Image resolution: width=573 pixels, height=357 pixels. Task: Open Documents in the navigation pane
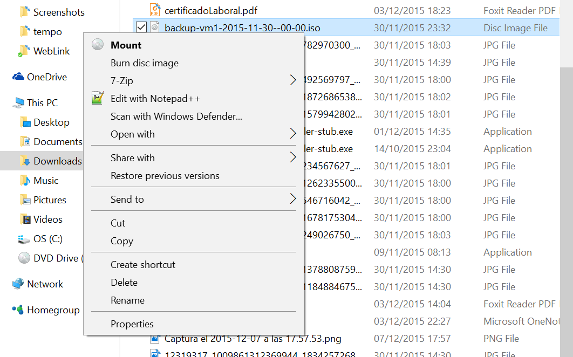(58, 142)
